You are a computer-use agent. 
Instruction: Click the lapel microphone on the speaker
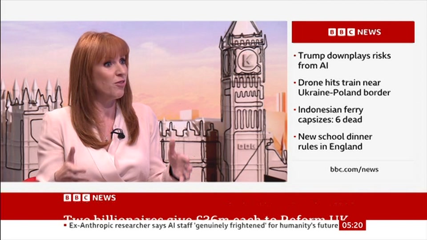[x=118, y=134]
